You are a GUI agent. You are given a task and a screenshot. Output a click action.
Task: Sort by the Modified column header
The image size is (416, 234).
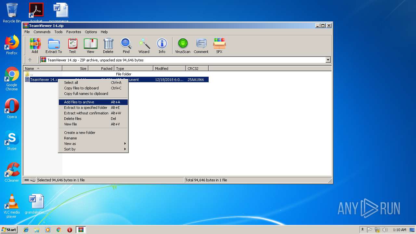point(169,69)
